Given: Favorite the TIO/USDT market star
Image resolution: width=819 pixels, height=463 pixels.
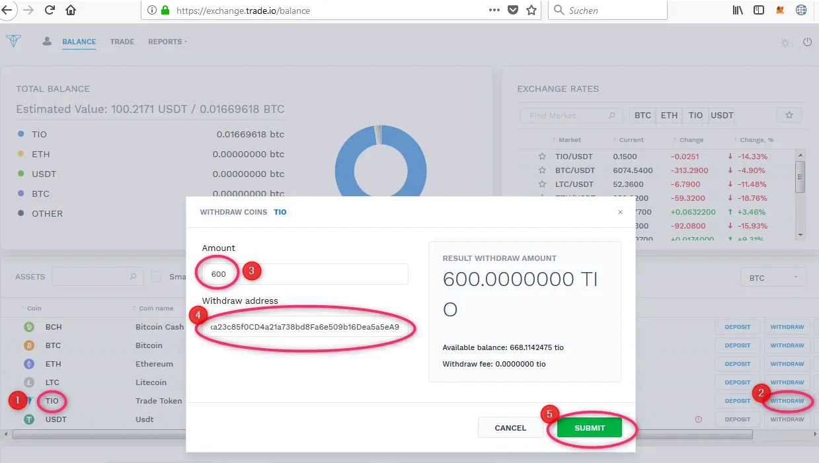Looking at the screenshot, I should point(542,157).
